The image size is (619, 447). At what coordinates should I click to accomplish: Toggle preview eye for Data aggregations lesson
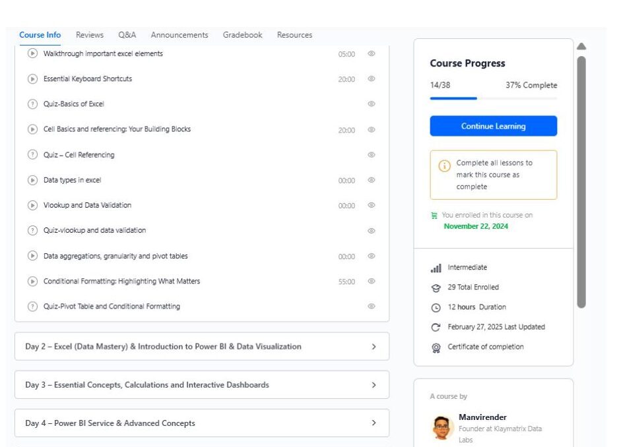click(372, 256)
